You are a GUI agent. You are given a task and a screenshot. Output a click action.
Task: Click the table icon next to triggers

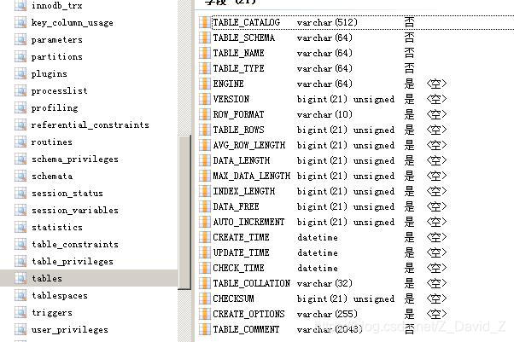(20, 312)
